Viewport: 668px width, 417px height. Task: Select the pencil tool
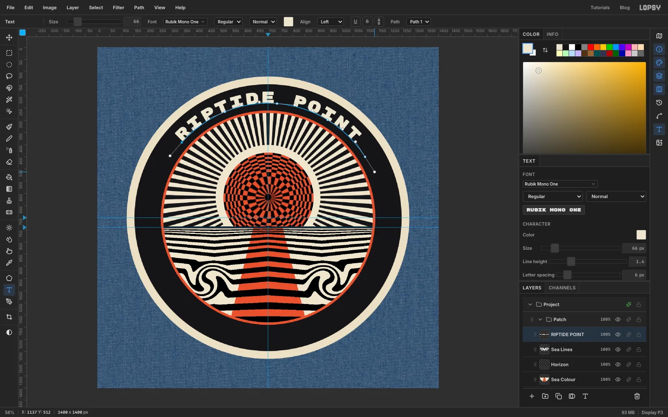point(9,138)
